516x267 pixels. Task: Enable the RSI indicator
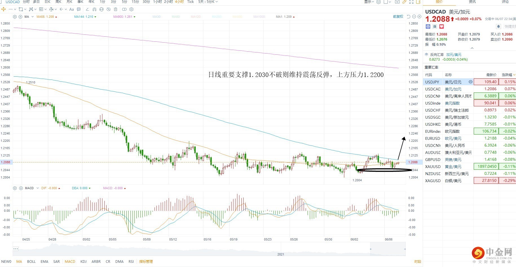click(x=131, y=262)
